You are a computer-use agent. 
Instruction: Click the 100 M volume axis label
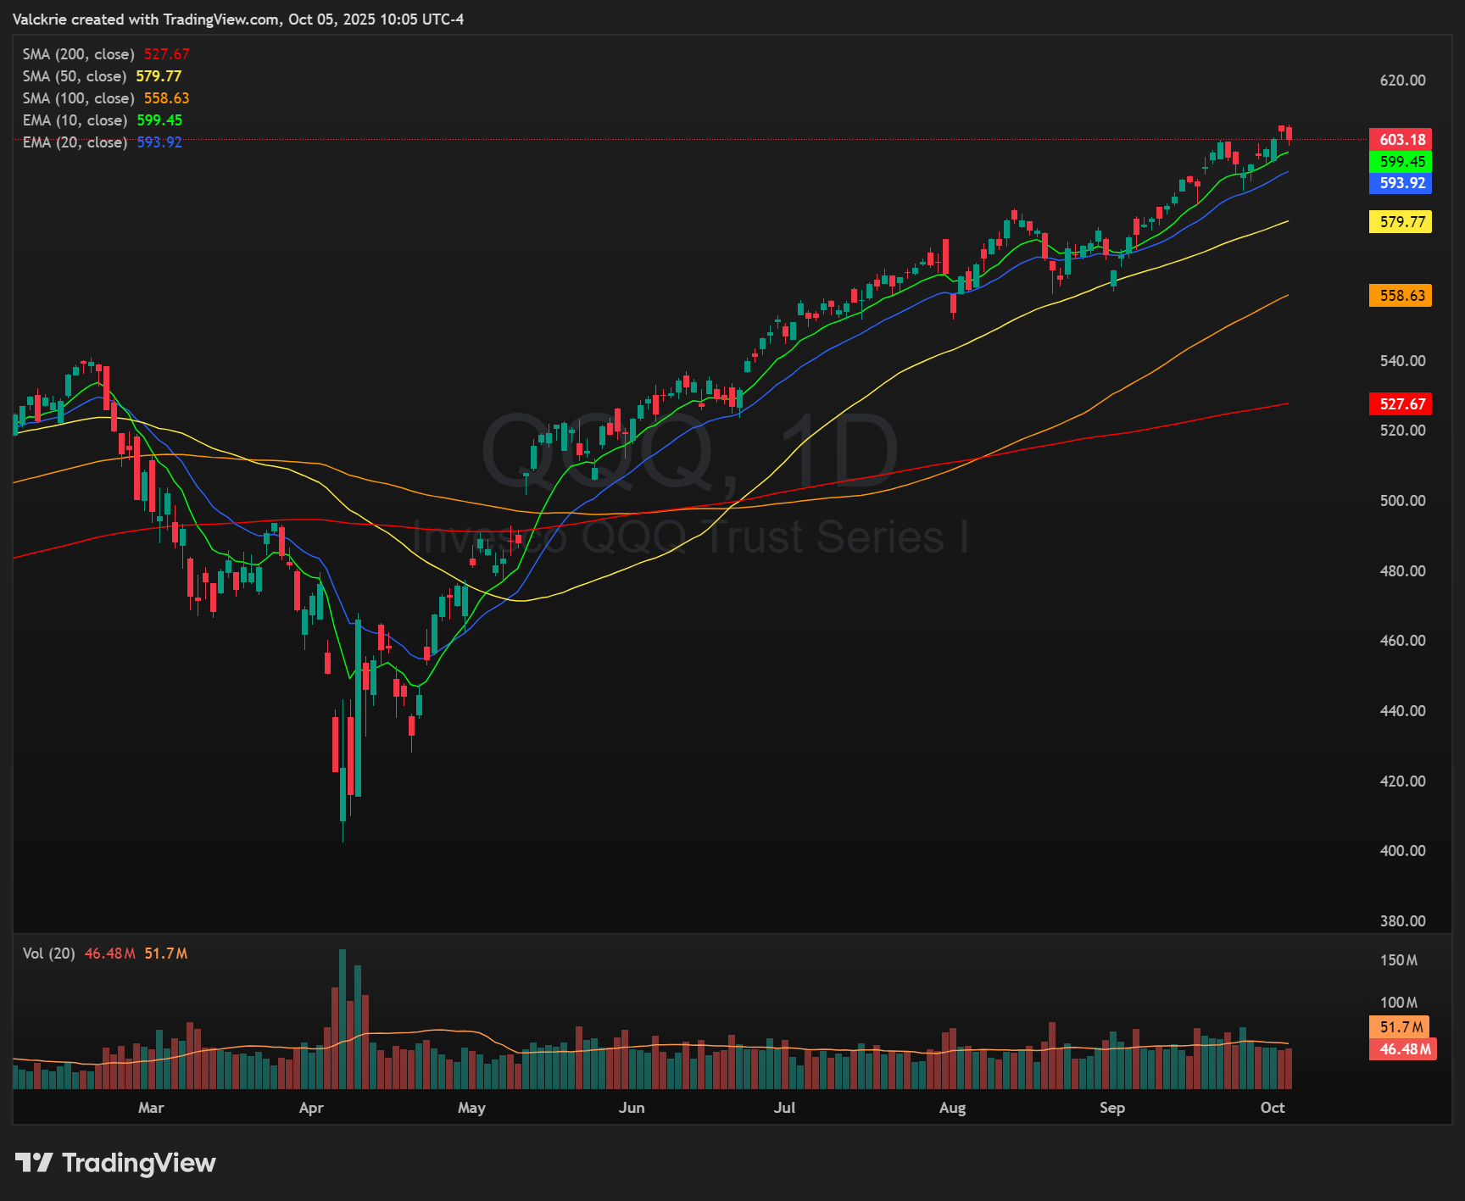1399,1003
